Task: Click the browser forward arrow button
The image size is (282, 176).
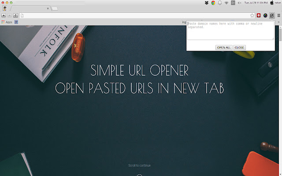Action: (10, 15)
